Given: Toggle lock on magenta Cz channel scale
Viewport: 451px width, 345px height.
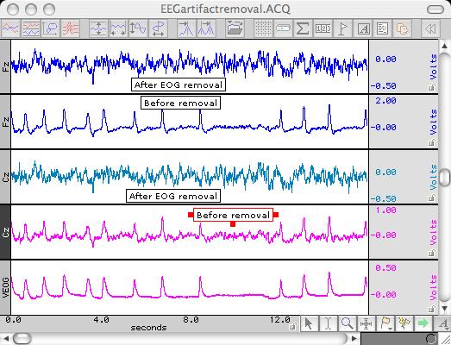Looking at the screenshot, I should click(432, 253).
